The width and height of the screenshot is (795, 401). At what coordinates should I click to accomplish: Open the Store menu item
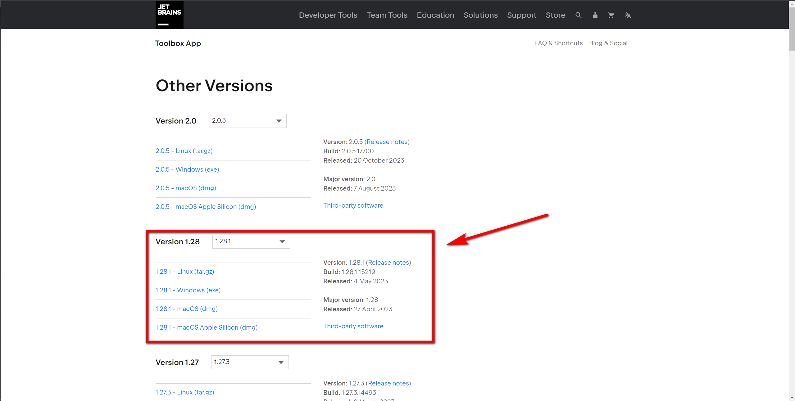tap(556, 15)
